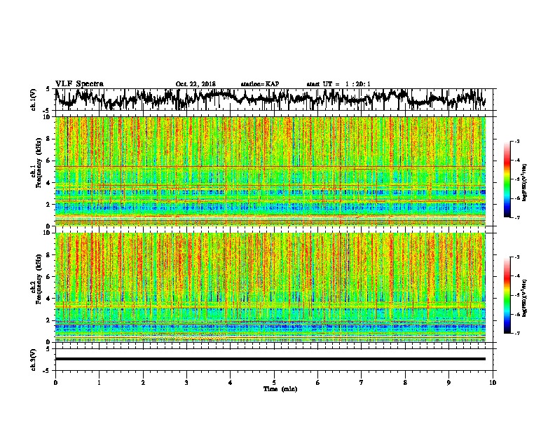Click the "10" frequency tick of the ch.1 spectrogram

tap(47, 117)
